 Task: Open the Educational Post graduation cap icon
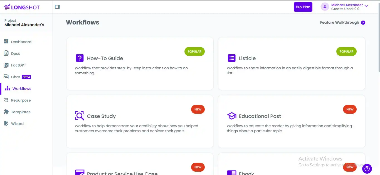pyautogui.click(x=231, y=116)
